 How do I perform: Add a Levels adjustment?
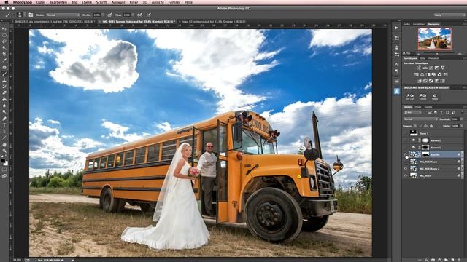(x=425, y=68)
